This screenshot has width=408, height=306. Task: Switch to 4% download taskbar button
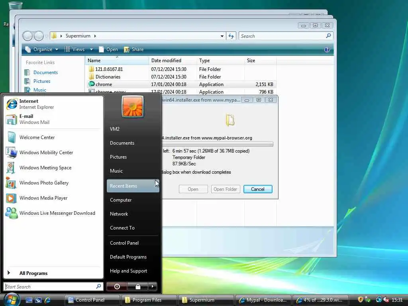(320, 300)
